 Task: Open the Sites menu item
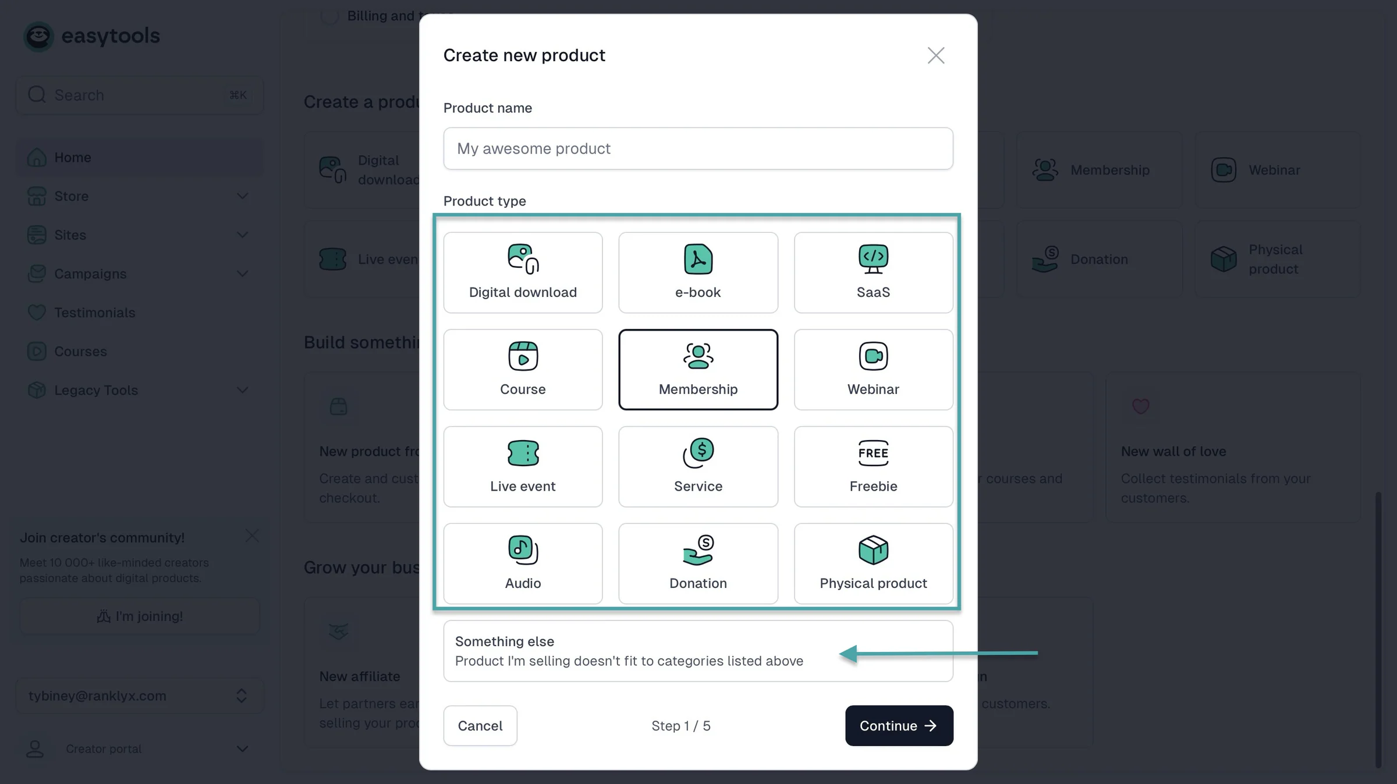tap(140, 235)
